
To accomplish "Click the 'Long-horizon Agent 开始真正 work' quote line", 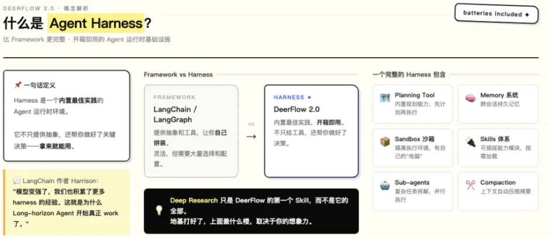I will (x=66, y=213).
